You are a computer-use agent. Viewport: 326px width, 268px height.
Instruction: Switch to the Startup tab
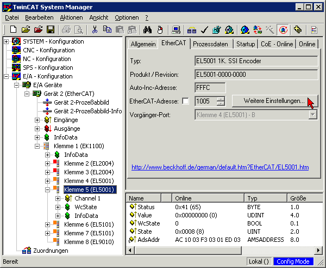[245, 44]
